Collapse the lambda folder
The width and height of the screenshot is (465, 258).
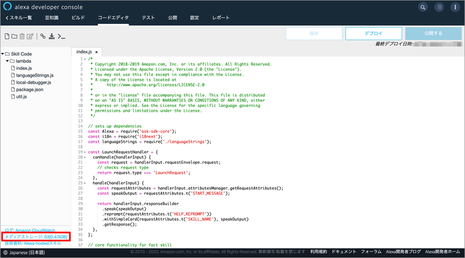8,61
